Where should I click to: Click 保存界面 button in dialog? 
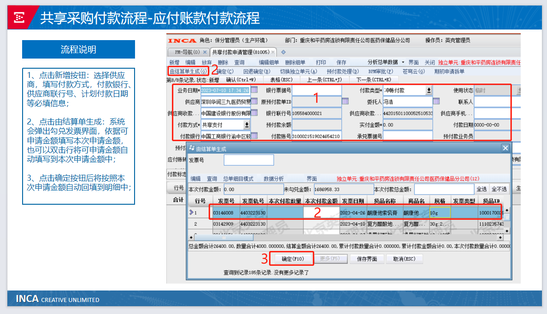(x=367, y=259)
